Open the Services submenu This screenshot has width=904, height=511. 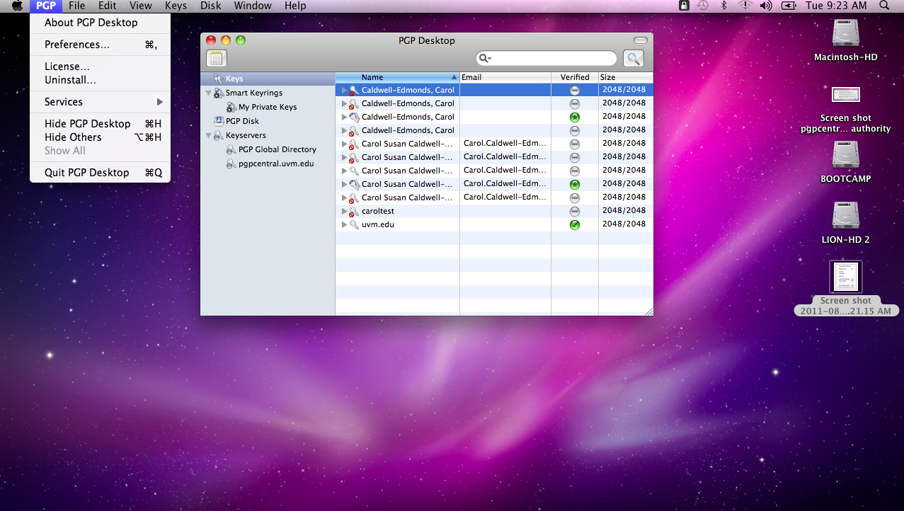pyautogui.click(x=100, y=102)
